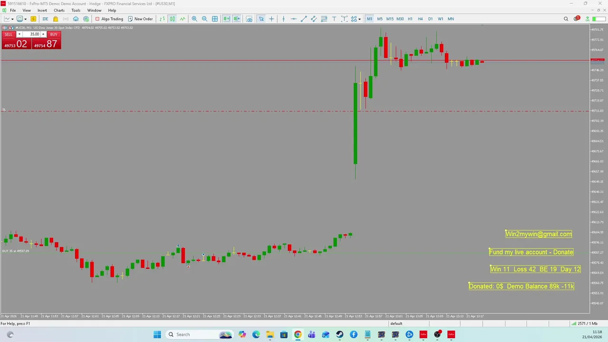The height and width of the screenshot is (342, 608).
Task: Open the Market shopping bag icon
Action: (56, 19)
